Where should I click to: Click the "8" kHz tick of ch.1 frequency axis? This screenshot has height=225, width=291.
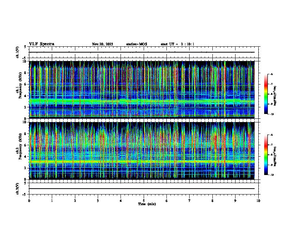26,73
